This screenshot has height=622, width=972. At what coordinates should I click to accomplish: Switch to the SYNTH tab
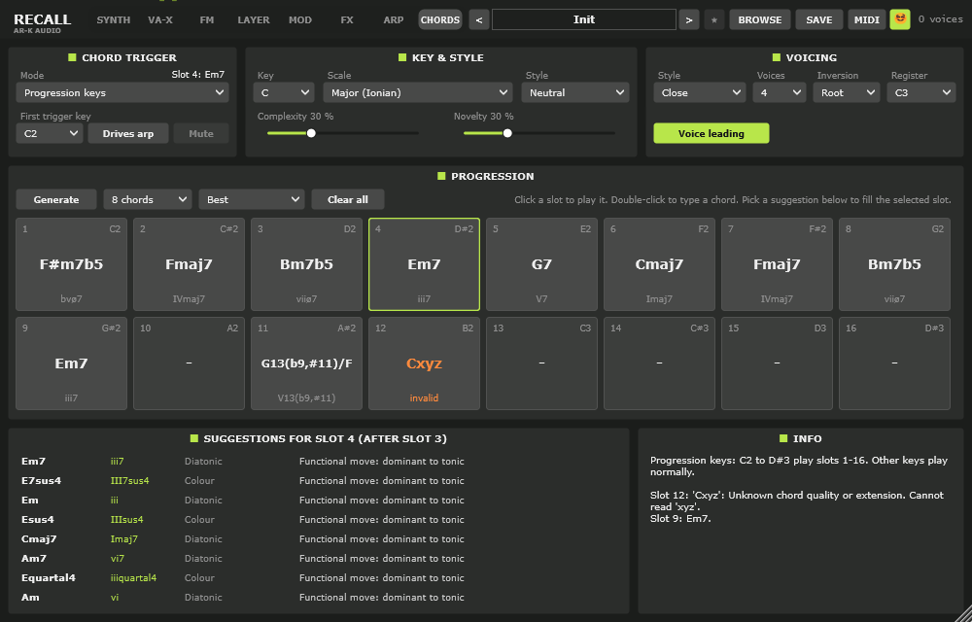tap(114, 19)
